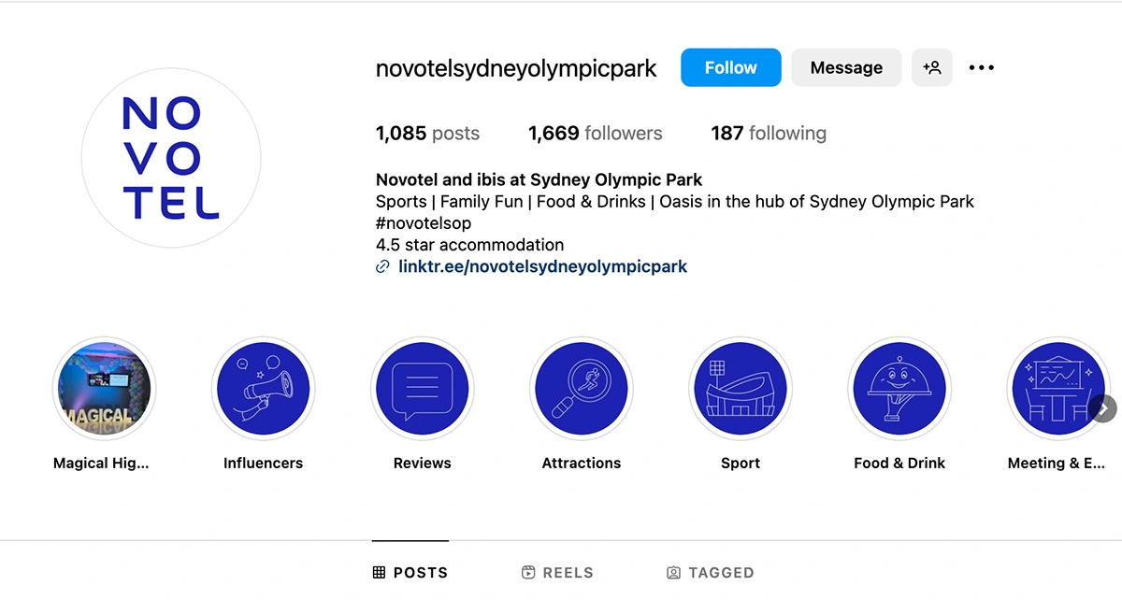Image resolution: width=1122 pixels, height=600 pixels.
Task: Click the suggest similar accounts icon
Action: [x=932, y=68]
